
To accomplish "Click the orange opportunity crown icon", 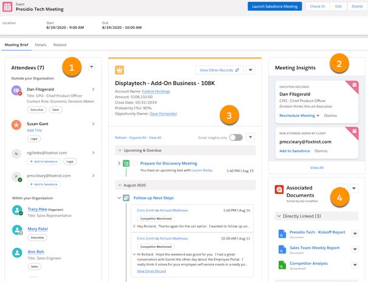I will (x=119, y=70).
